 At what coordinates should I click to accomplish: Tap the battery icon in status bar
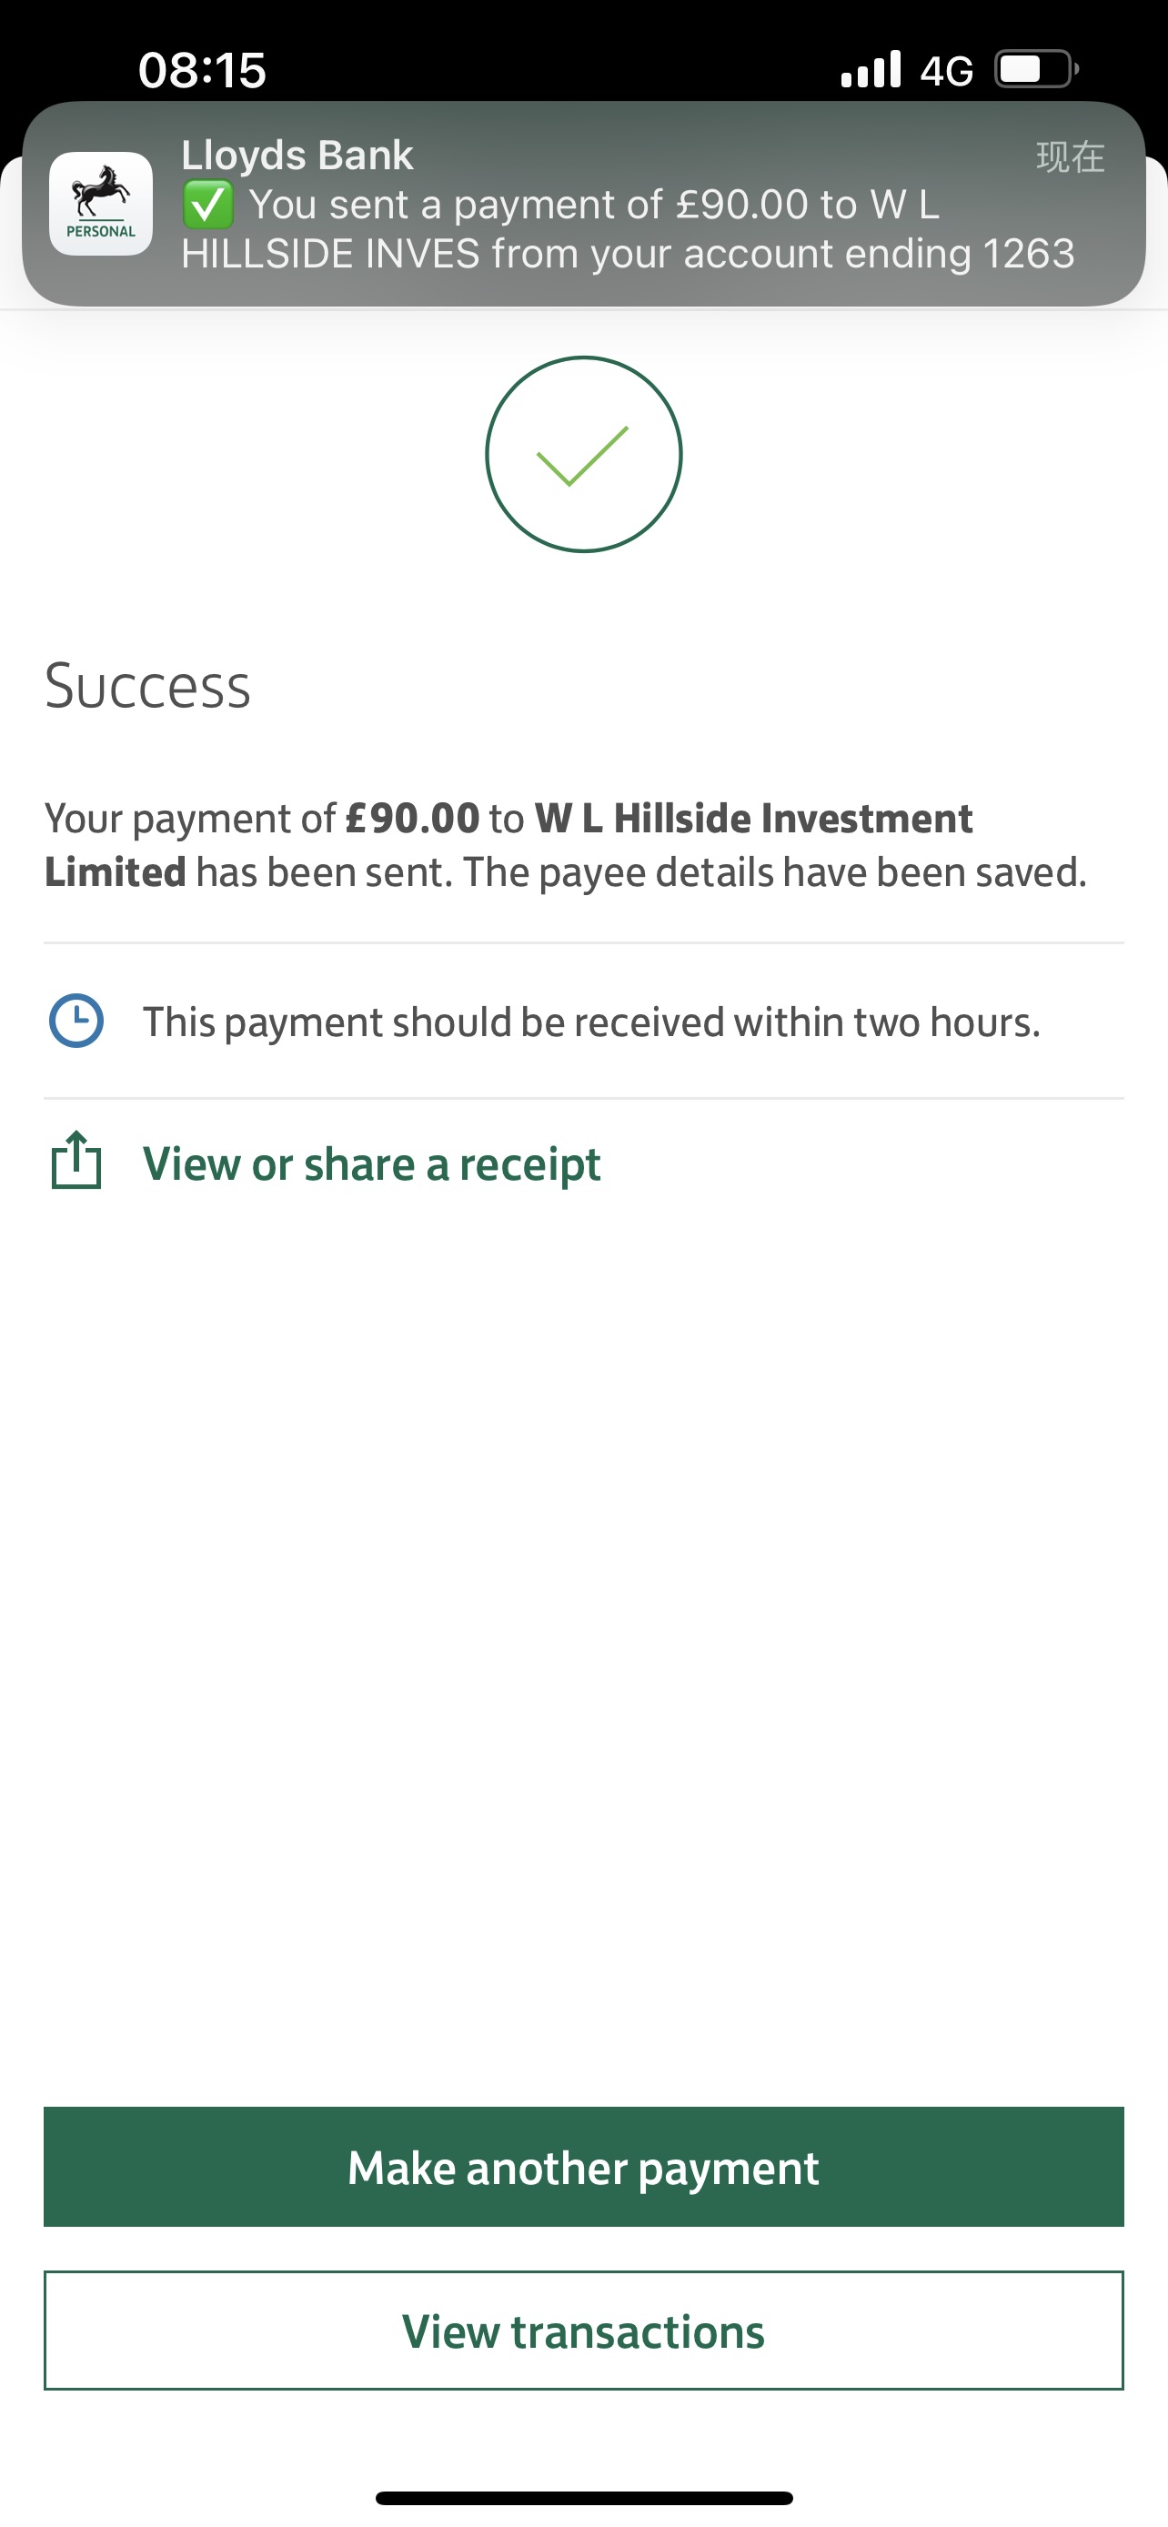(1035, 70)
